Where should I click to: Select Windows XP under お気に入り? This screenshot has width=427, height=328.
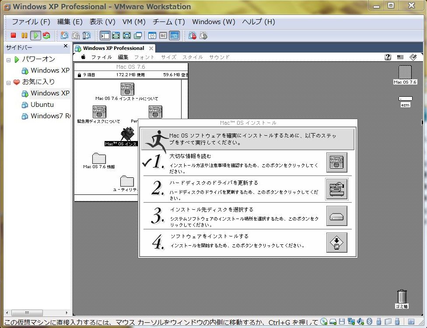point(45,93)
